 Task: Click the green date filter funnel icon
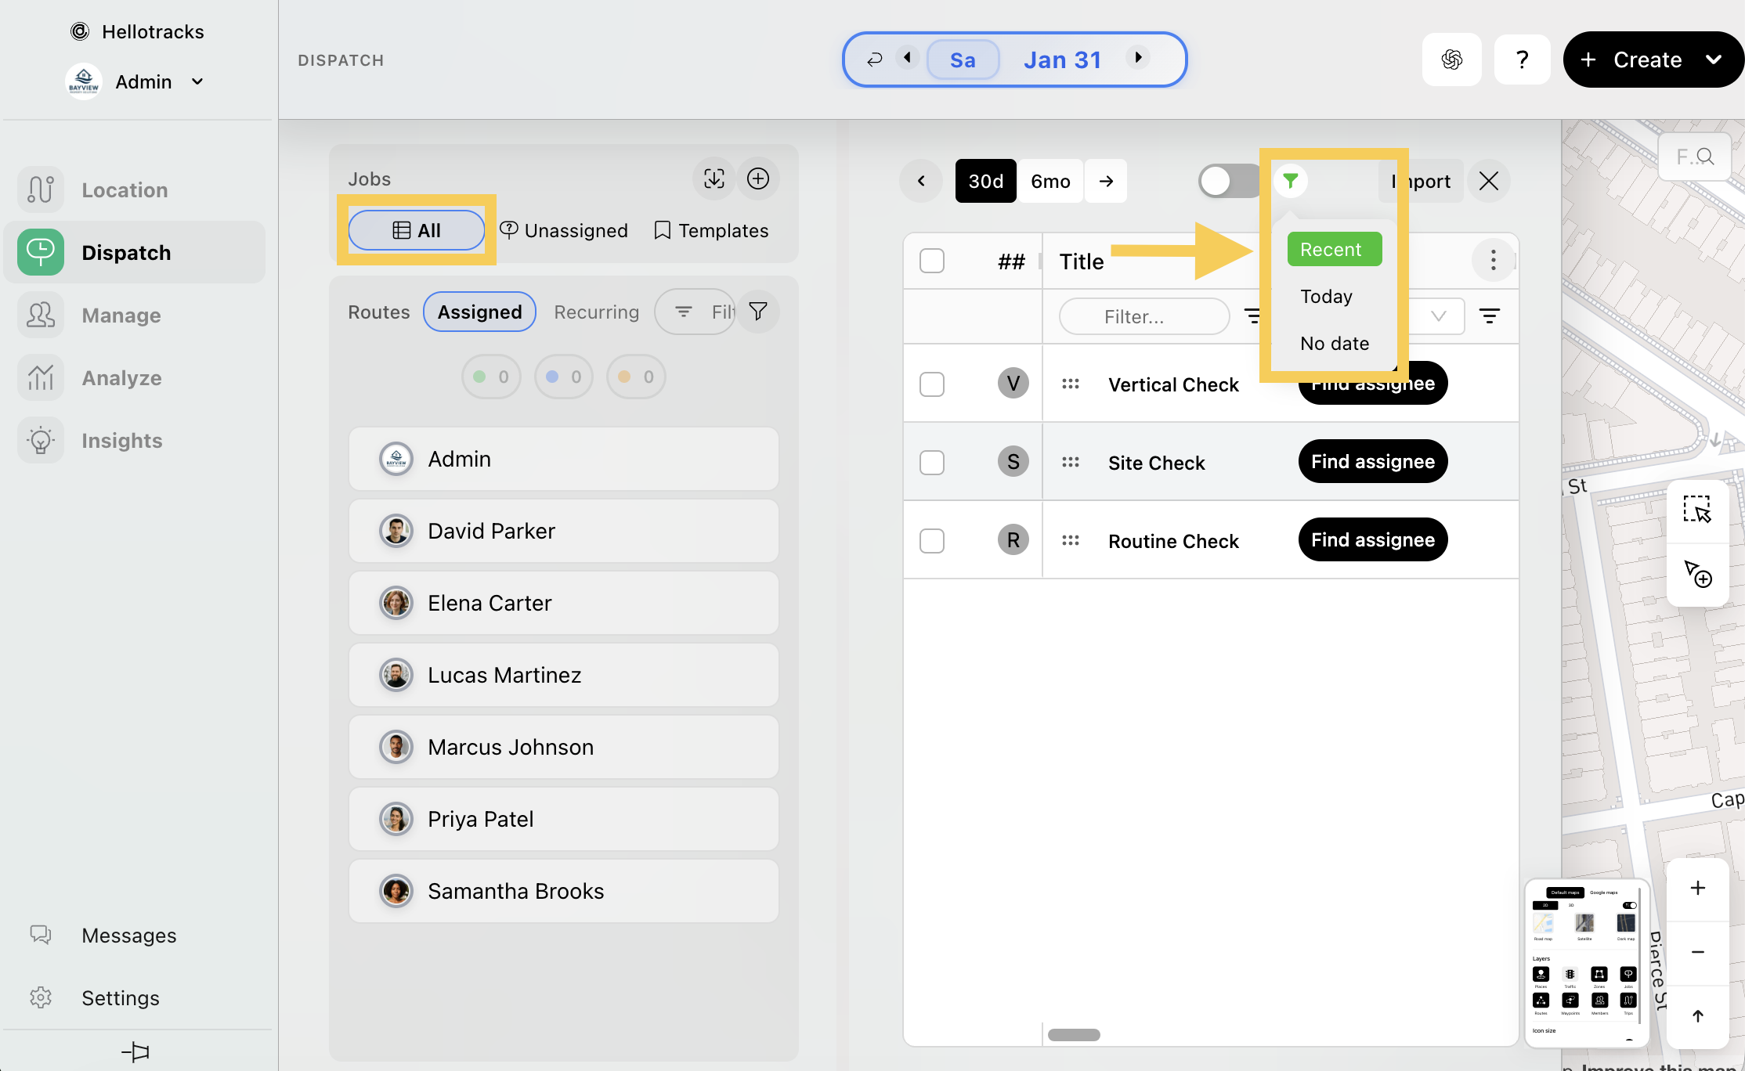point(1290,181)
